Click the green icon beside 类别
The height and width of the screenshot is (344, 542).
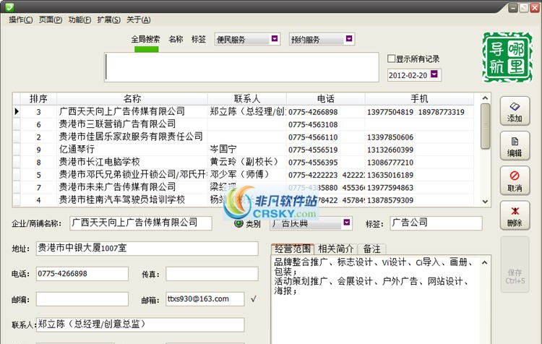[238, 223]
